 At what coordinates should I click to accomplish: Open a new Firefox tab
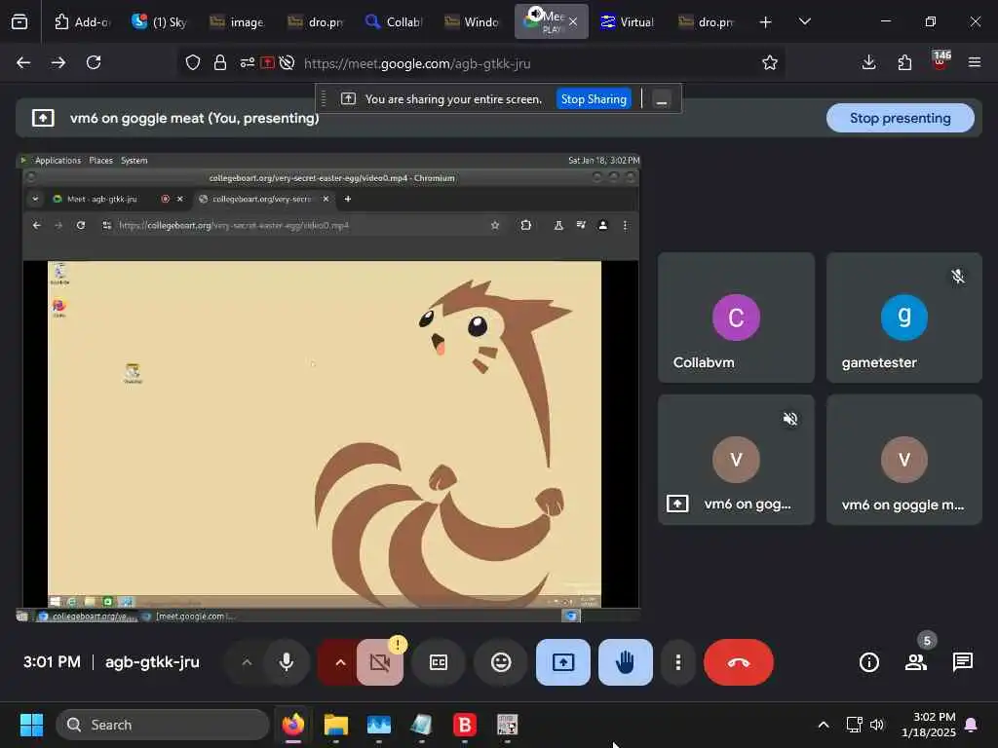tap(766, 21)
